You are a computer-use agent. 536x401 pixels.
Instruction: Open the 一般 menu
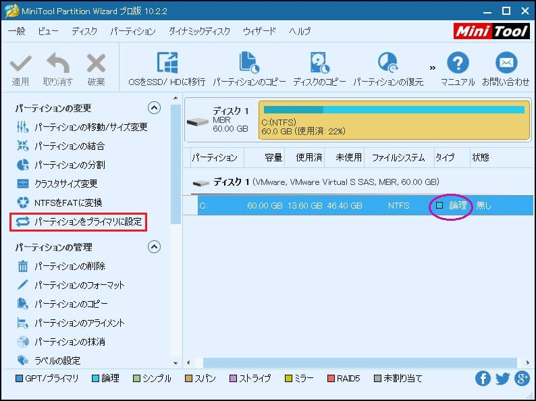point(17,31)
